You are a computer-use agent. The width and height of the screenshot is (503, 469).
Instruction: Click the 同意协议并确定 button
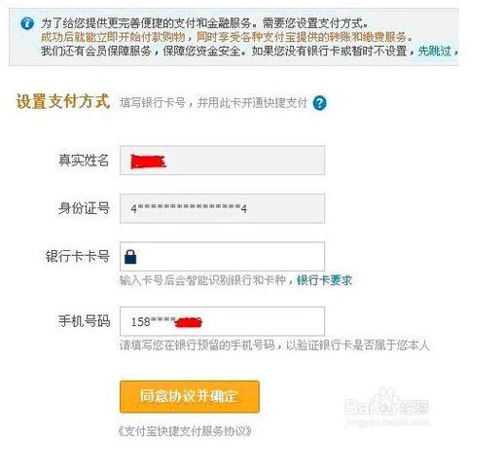click(190, 397)
